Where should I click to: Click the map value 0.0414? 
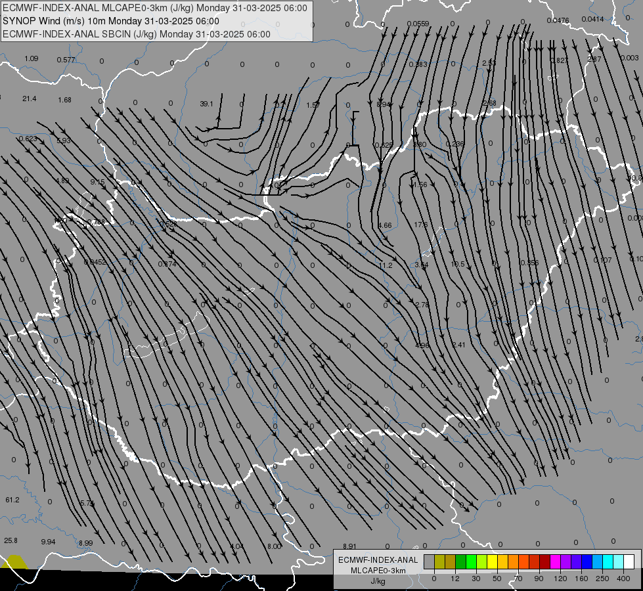pos(592,19)
